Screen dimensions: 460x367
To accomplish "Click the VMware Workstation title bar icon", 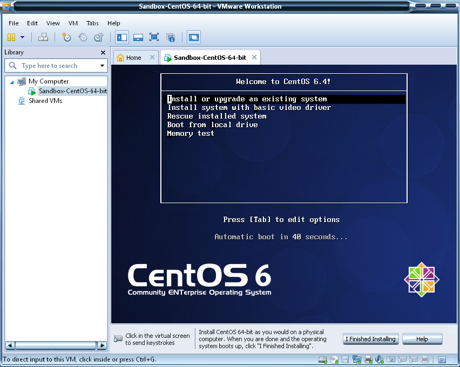I will point(6,6).
